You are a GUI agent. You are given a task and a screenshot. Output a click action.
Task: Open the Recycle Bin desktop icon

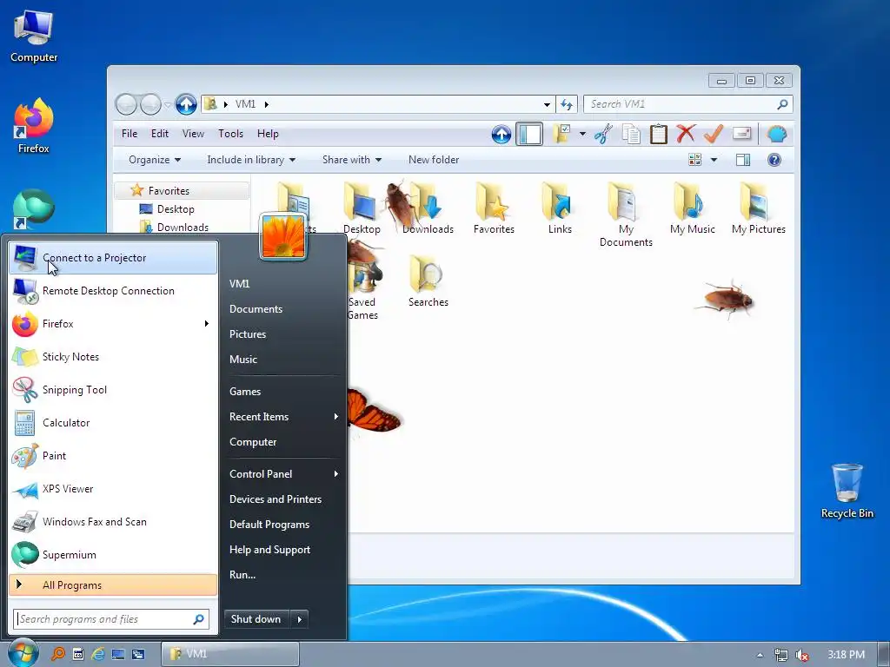pos(847,492)
